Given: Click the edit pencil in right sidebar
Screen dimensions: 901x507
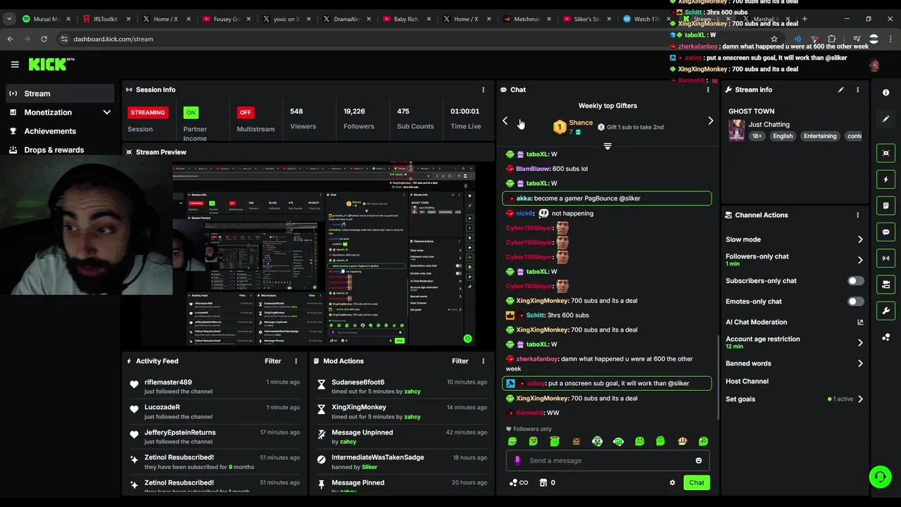Looking at the screenshot, I should 886,119.
